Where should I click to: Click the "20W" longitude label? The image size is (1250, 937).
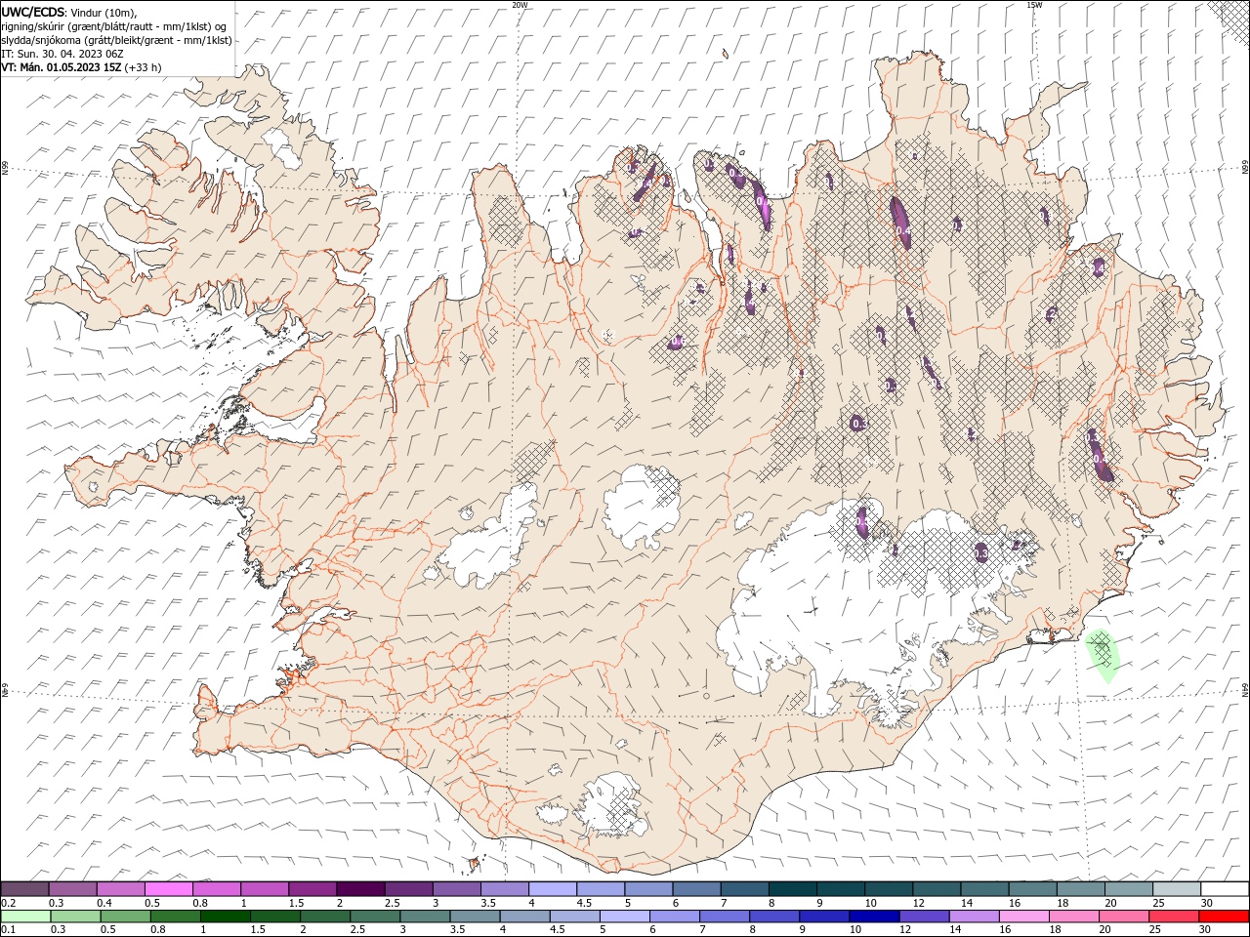(x=520, y=5)
